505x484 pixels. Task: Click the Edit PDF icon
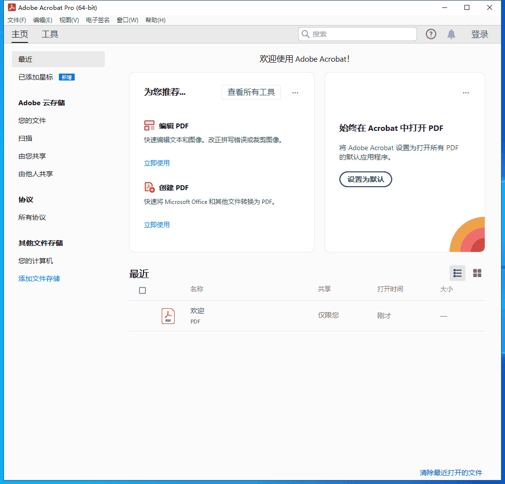click(149, 125)
